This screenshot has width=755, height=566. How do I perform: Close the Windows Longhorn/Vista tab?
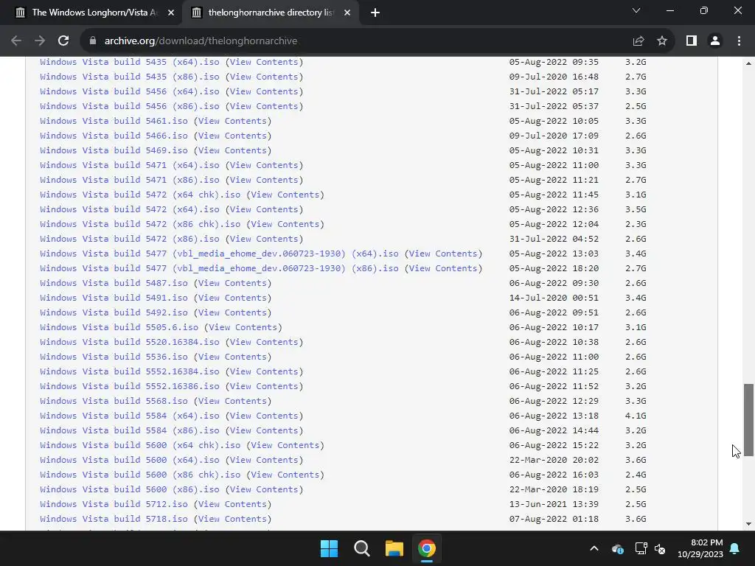[171, 13]
